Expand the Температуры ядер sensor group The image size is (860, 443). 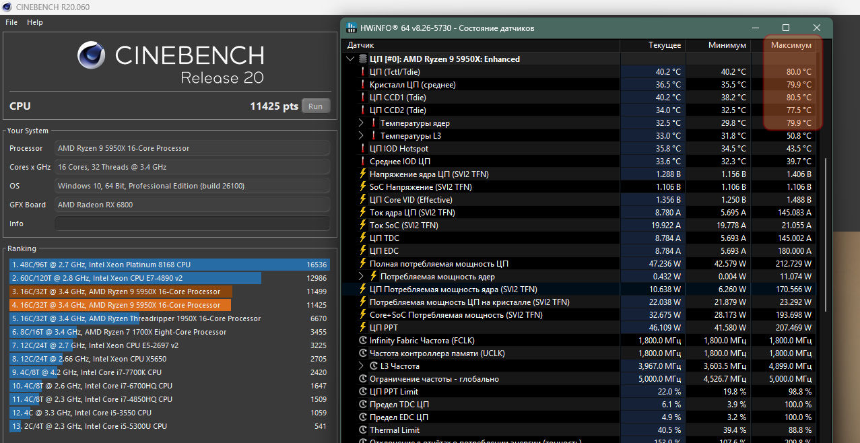(x=361, y=123)
